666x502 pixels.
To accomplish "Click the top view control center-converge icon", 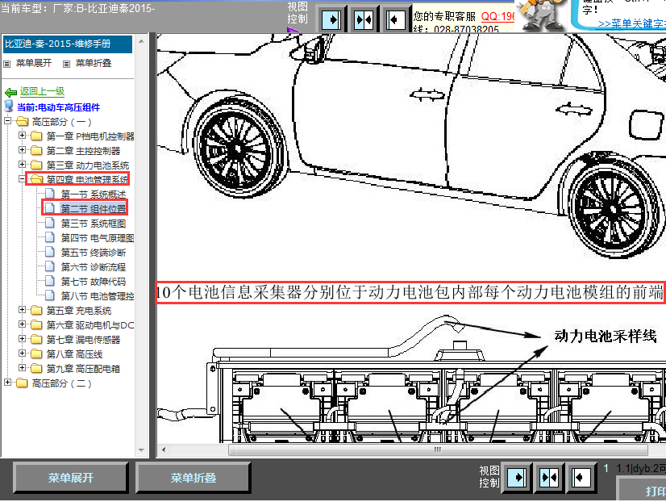I will tap(364, 19).
